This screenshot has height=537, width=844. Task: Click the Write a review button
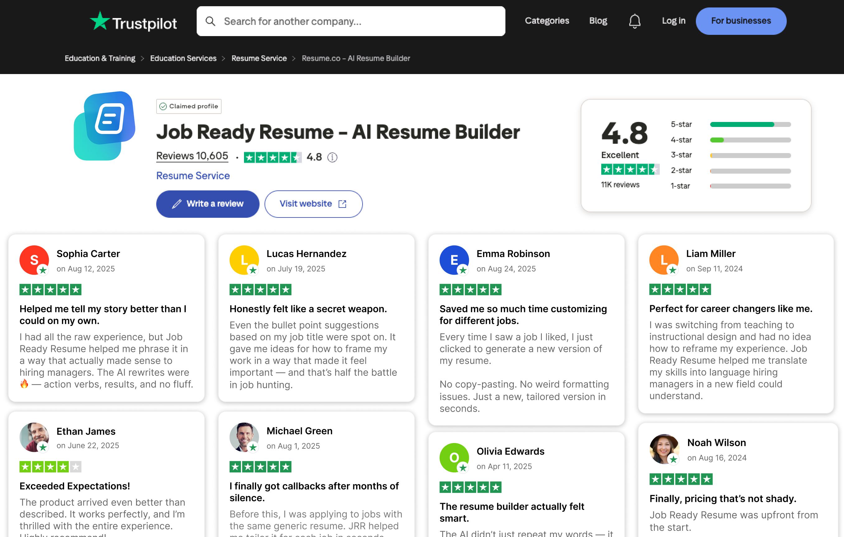tap(208, 204)
